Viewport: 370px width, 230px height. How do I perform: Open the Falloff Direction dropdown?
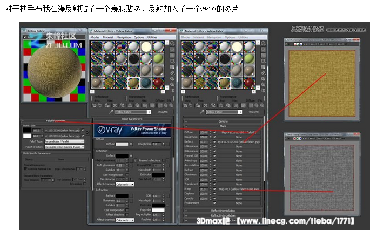(x=64, y=147)
